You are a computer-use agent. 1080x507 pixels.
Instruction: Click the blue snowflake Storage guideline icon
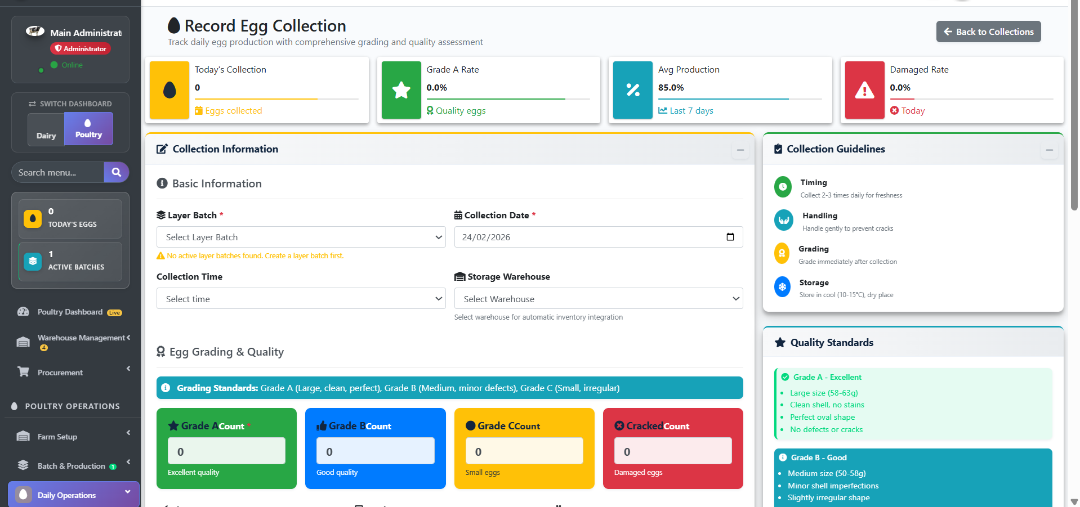pos(782,287)
